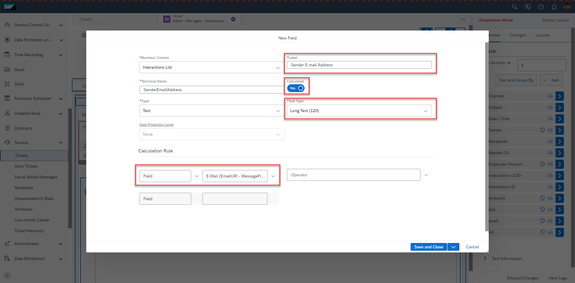Open the notifications bell icon
This screenshot has height=283, width=575.
pos(554,7)
